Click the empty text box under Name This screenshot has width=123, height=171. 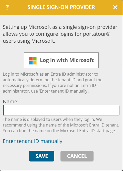point(61,110)
